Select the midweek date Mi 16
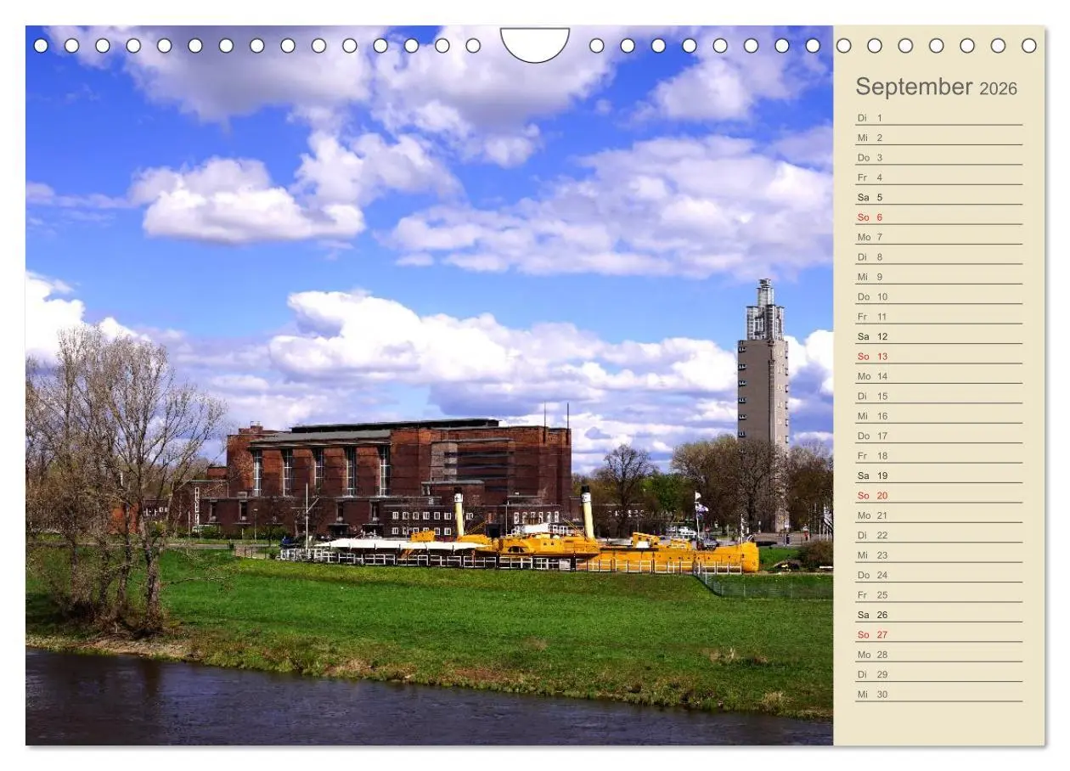Screen dimensions: 1070x771 pyautogui.click(x=870, y=416)
